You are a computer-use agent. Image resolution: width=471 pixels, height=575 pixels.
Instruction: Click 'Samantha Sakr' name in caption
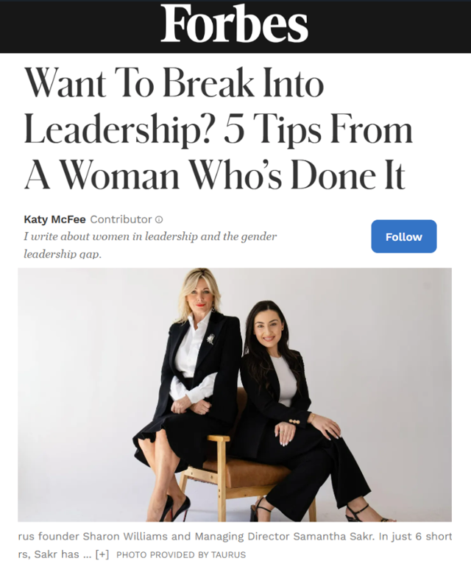pos(334,537)
